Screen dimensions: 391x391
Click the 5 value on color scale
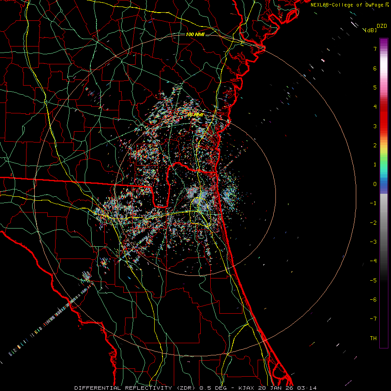(x=375, y=87)
